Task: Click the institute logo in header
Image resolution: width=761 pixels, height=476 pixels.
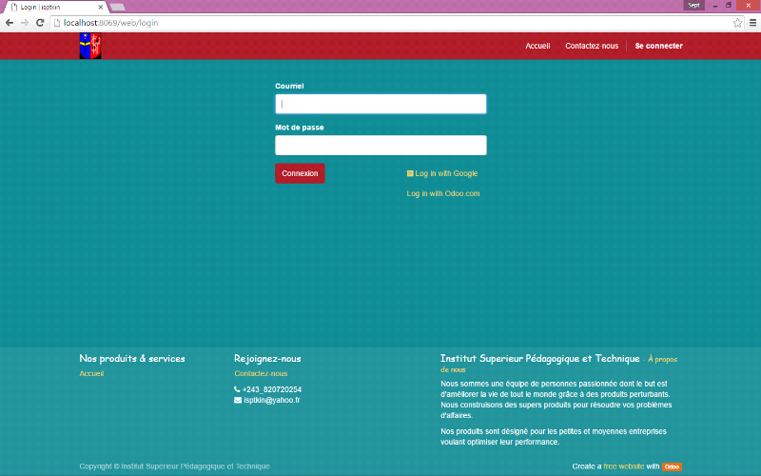Action: (x=90, y=46)
